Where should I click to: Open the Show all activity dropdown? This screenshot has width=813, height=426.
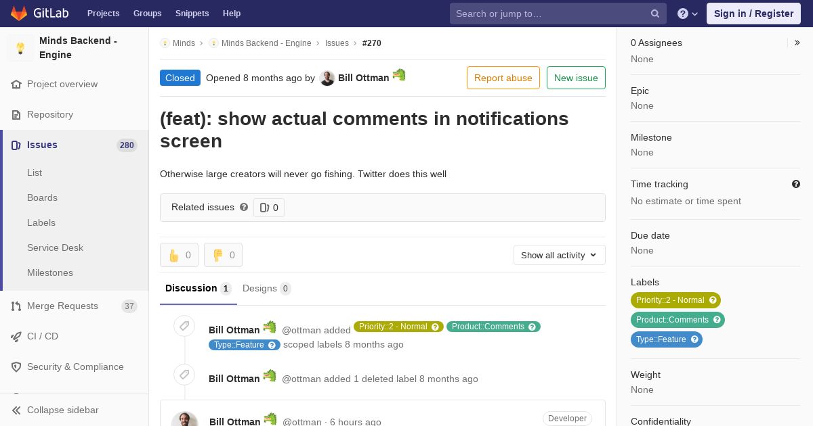click(559, 255)
